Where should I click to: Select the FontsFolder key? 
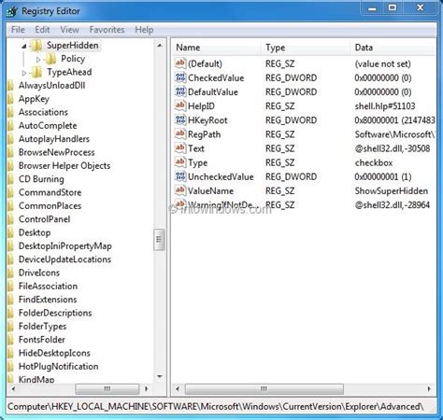coord(42,340)
